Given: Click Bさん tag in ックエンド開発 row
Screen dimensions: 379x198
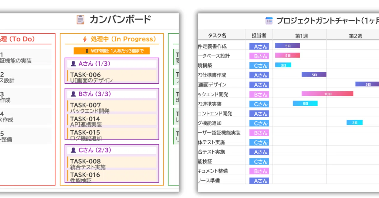Looking at the screenshot, I should (x=259, y=95).
